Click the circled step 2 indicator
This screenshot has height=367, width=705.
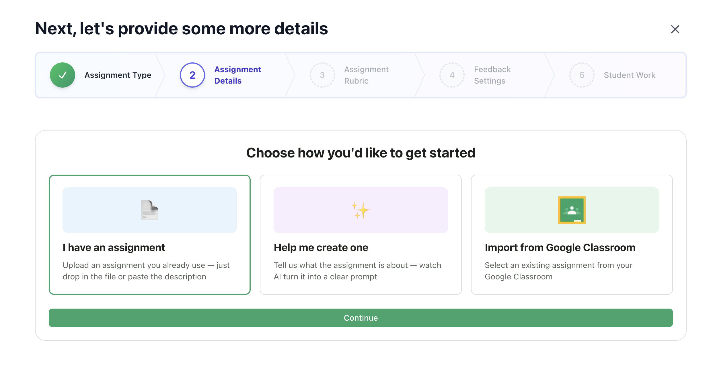192,75
